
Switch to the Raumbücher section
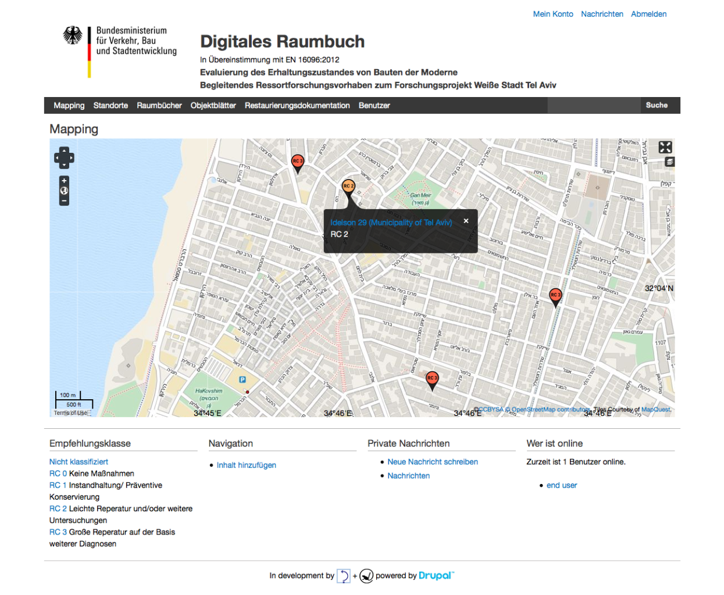[159, 105]
